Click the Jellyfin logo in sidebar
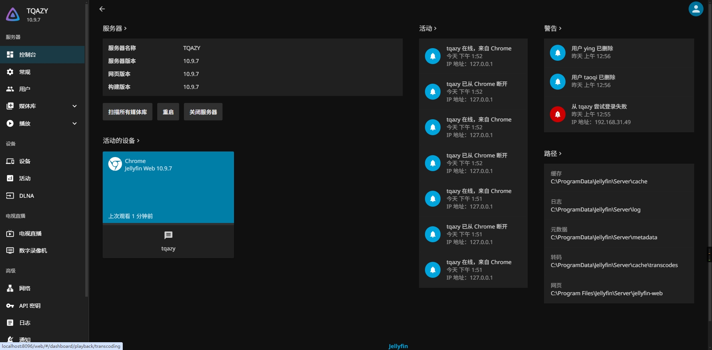 click(x=13, y=15)
